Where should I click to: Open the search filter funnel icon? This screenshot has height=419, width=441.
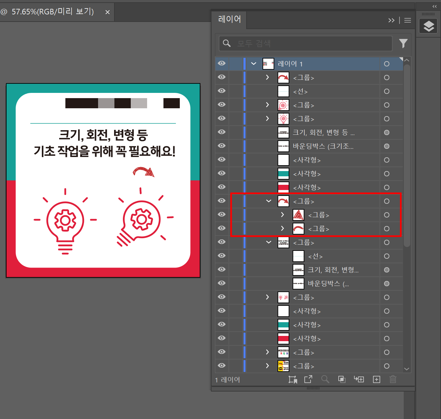pyautogui.click(x=403, y=43)
